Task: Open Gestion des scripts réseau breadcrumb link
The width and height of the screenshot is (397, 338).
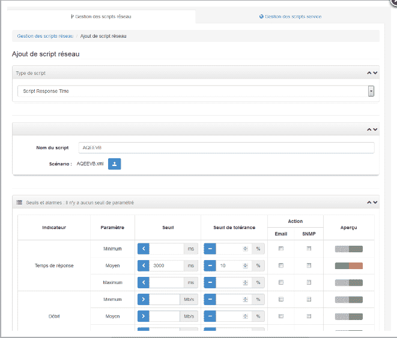Action: [45, 36]
